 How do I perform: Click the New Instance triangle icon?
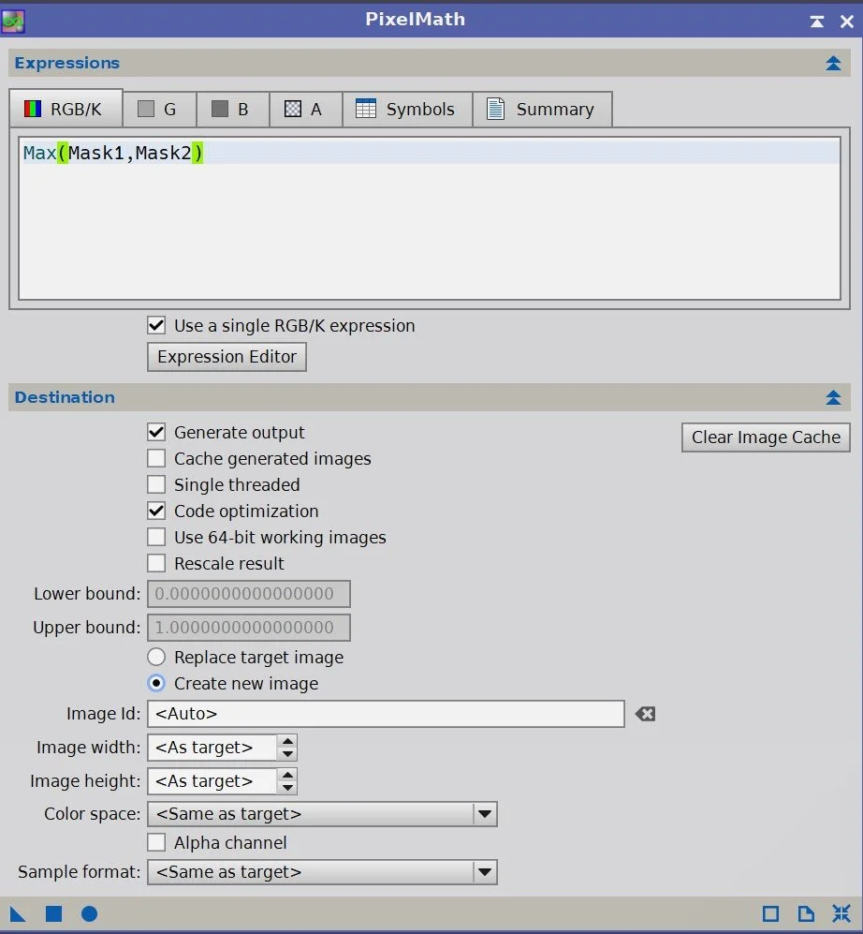point(17,913)
